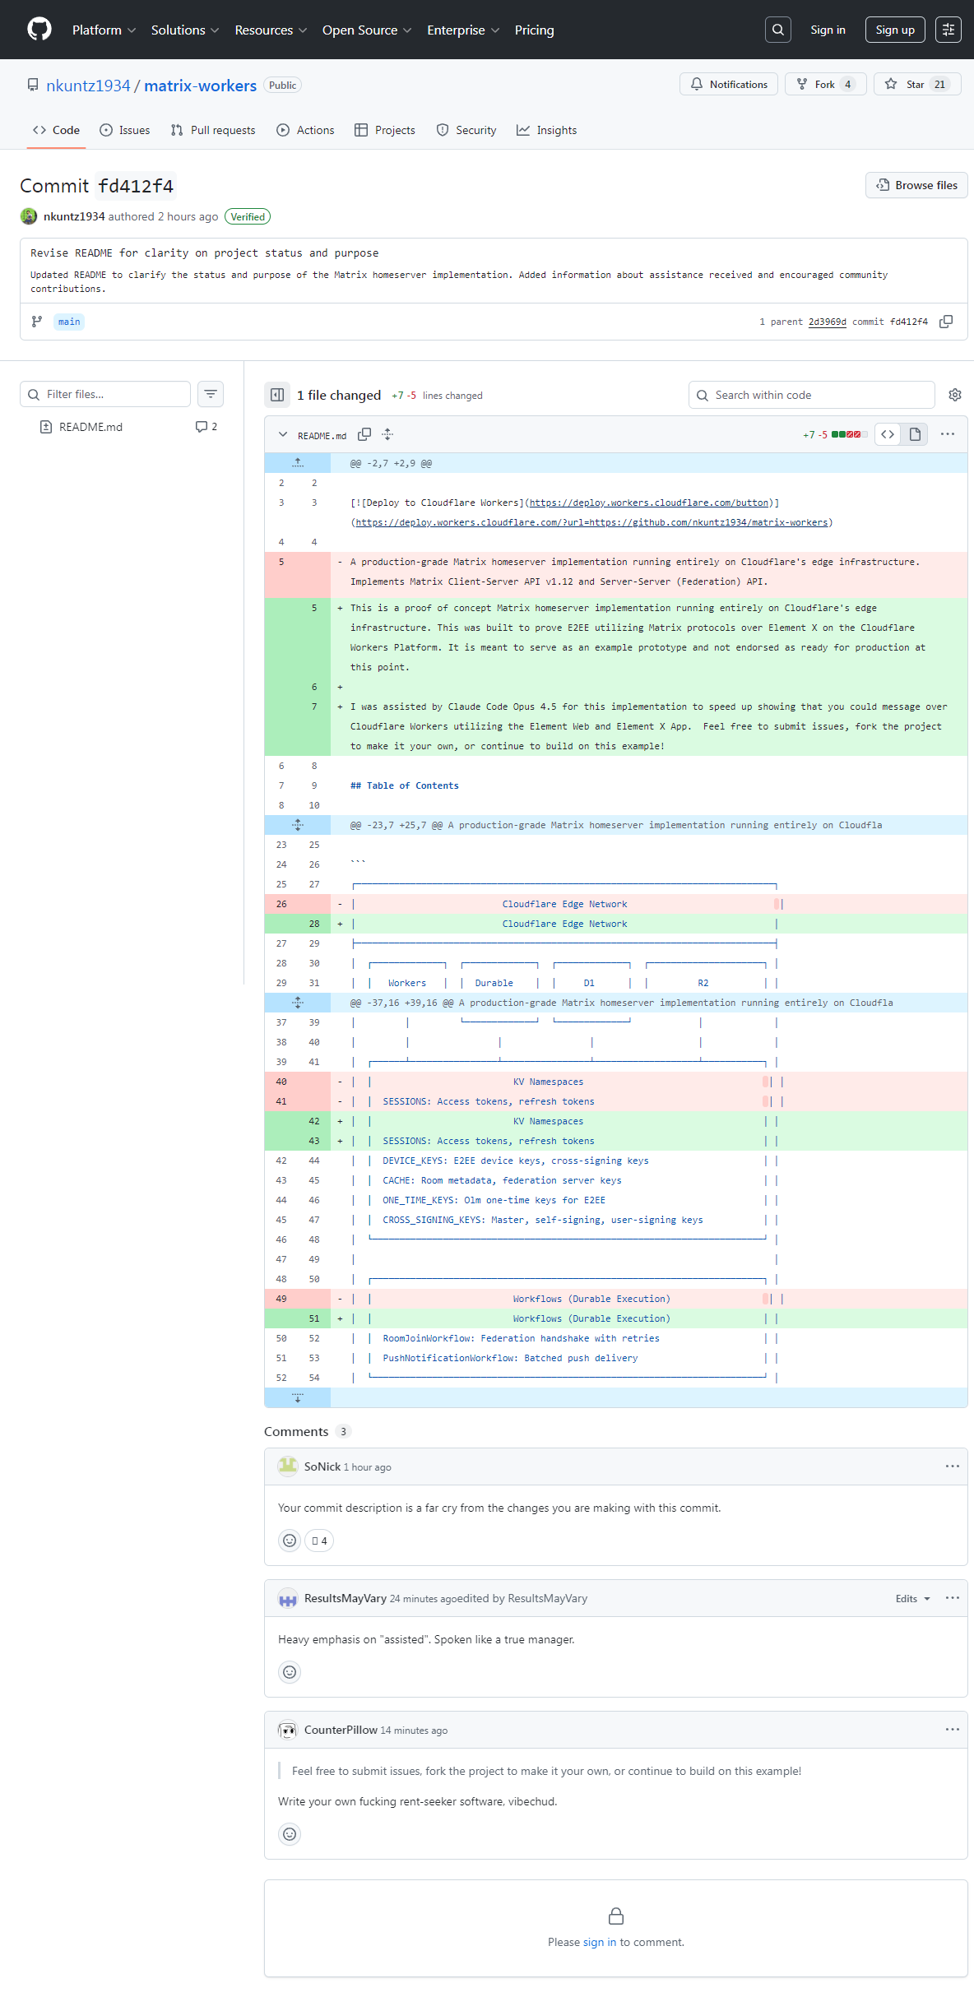This screenshot has height=1997, width=974.
Task: Focus the Filter files input
Action: tap(105, 394)
